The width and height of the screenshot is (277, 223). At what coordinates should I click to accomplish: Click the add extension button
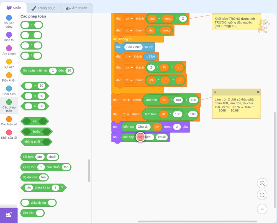click(9, 215)
